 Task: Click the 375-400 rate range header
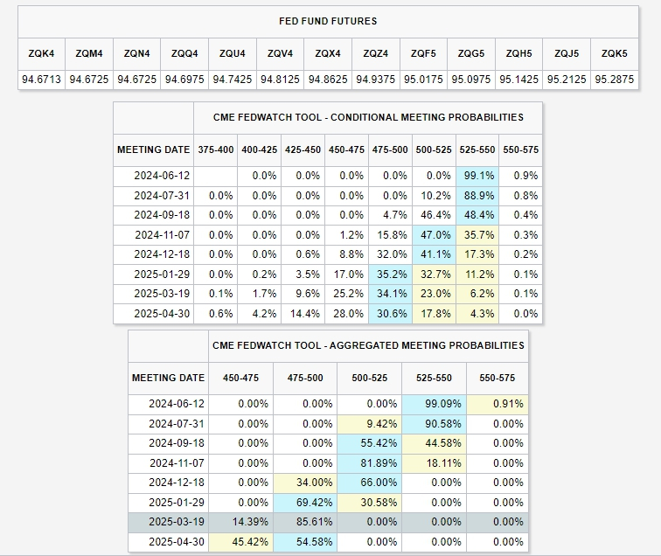(215, 149)
